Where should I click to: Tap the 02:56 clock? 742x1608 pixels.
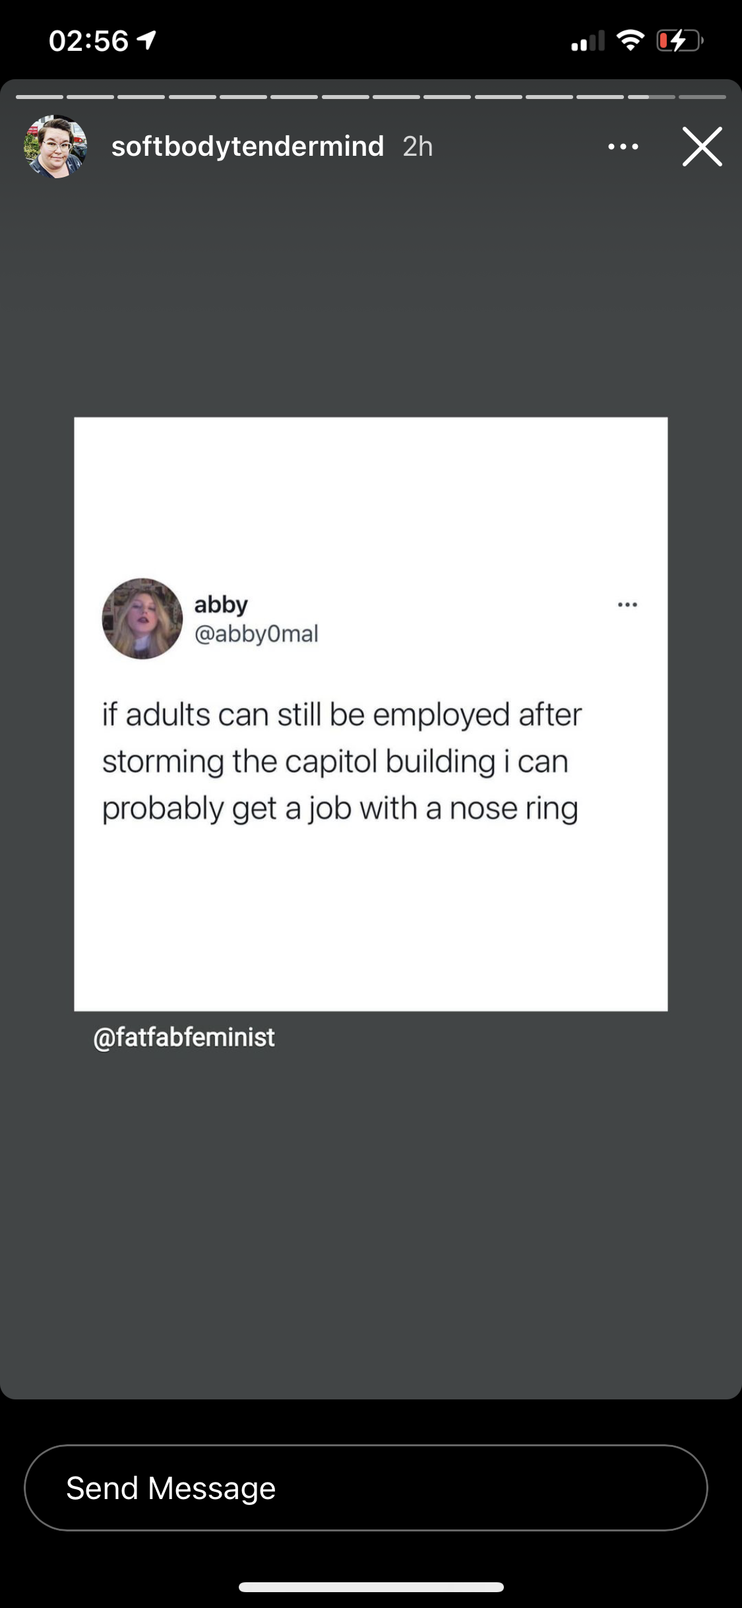pos(88,41)
